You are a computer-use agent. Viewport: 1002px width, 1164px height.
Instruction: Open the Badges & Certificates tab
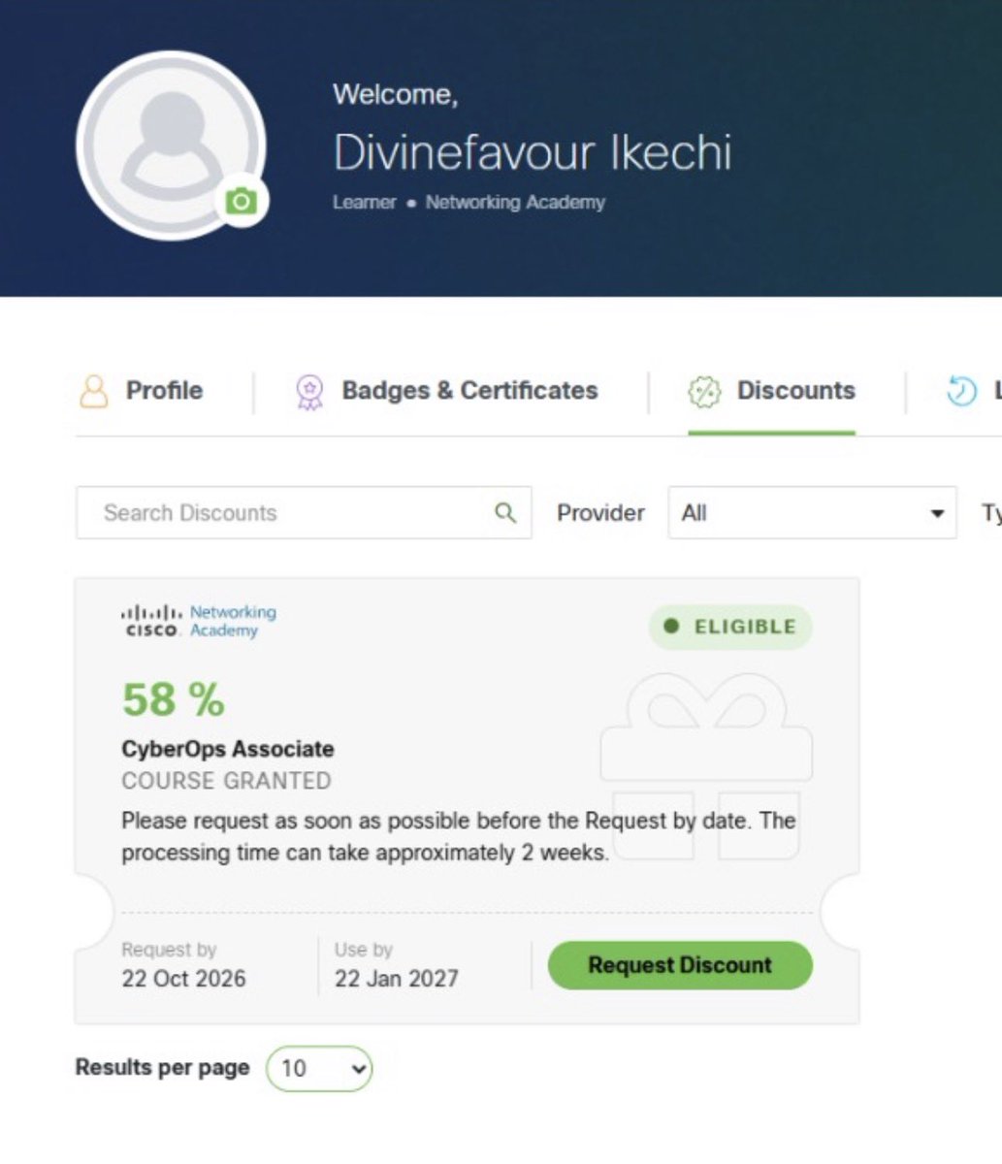[x=446, y=391]
